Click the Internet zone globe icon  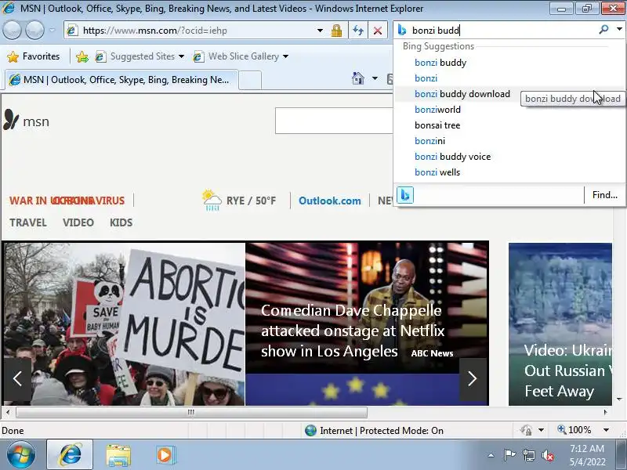tap(310, 430)
